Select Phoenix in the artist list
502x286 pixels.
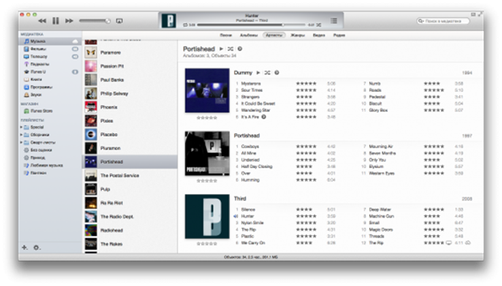point(130,107)
